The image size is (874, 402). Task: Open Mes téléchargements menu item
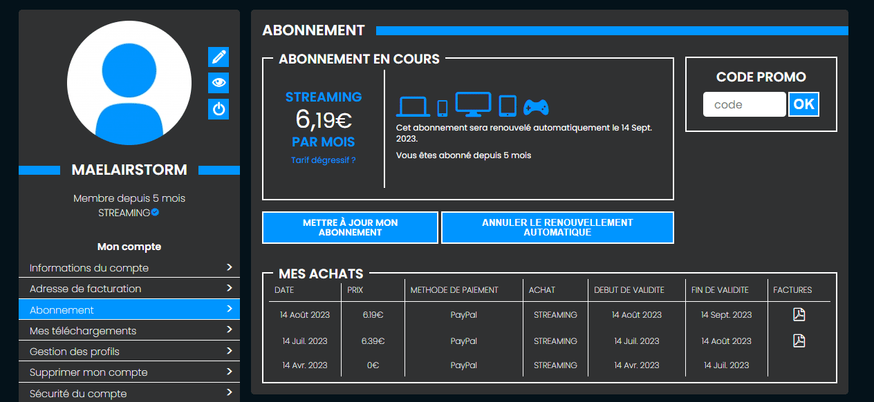point(129,330)
